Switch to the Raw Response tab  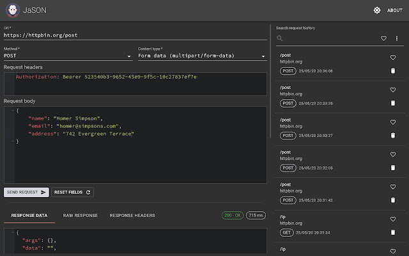81,216
